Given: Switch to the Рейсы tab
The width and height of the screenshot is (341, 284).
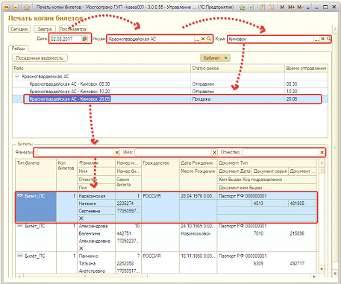Looking at the screenshot, I should coord(18,48).
